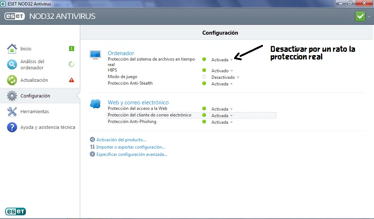Click Activación del producto link
Image resolution: width=374 pixels, height=219 pixels.
pos(121,140)
